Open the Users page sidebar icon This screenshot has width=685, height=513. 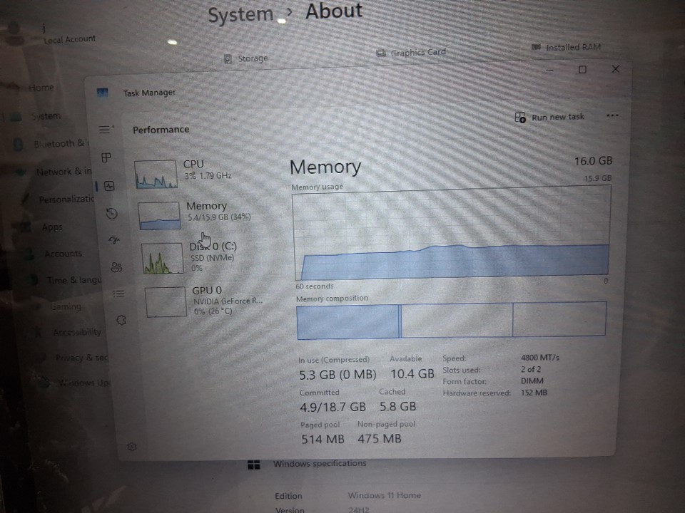tap(116, 267)
